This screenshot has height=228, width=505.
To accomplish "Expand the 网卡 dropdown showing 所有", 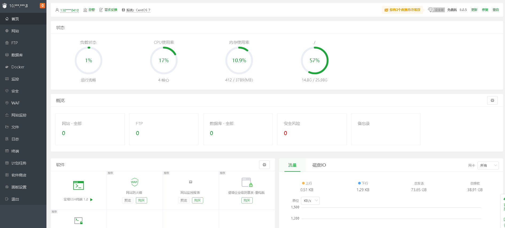I will point(488,166).
